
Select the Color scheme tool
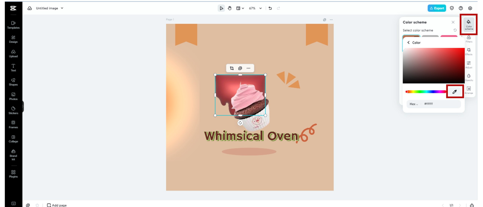pyautogui.click(x=469, y=24)
